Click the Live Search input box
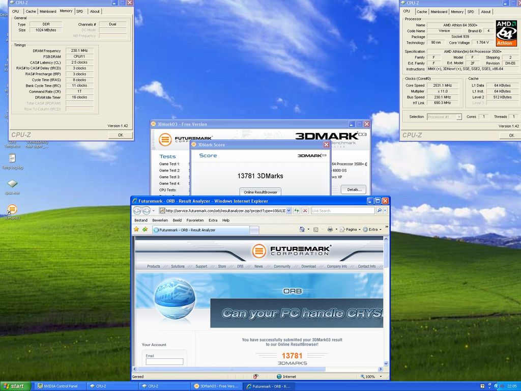Screen dimensions: 521x391 342,210
